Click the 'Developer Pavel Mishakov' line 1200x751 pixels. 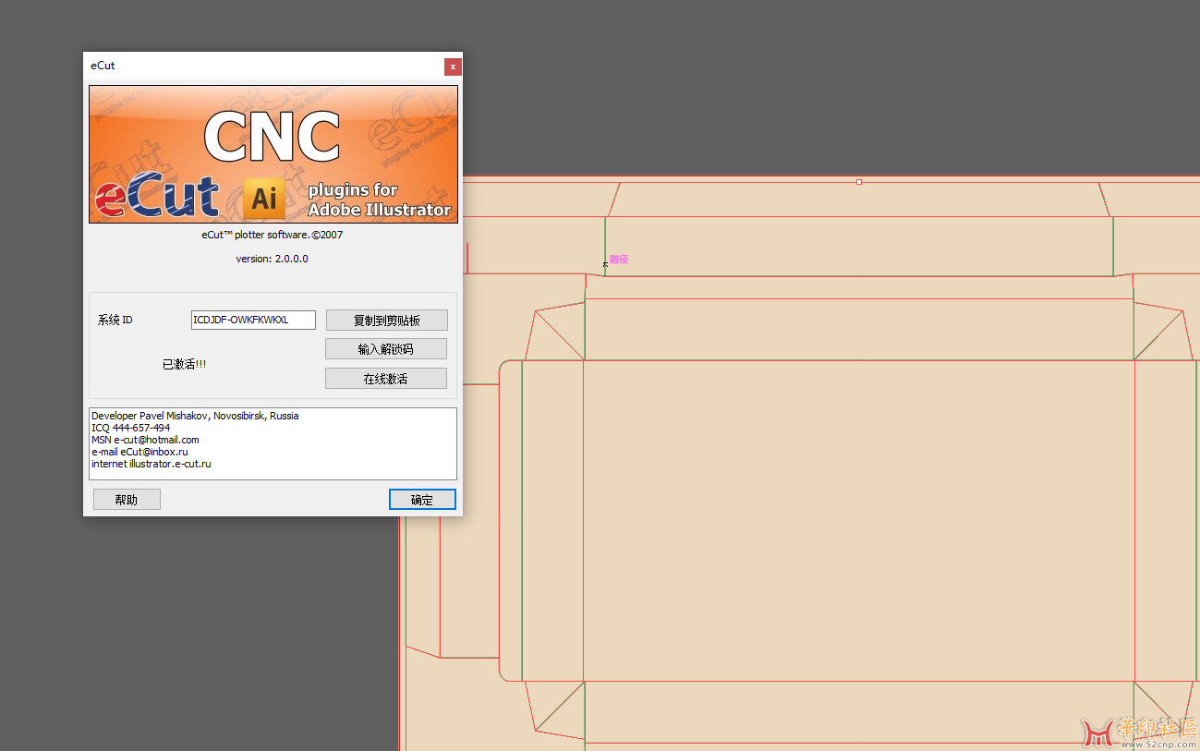195,416
